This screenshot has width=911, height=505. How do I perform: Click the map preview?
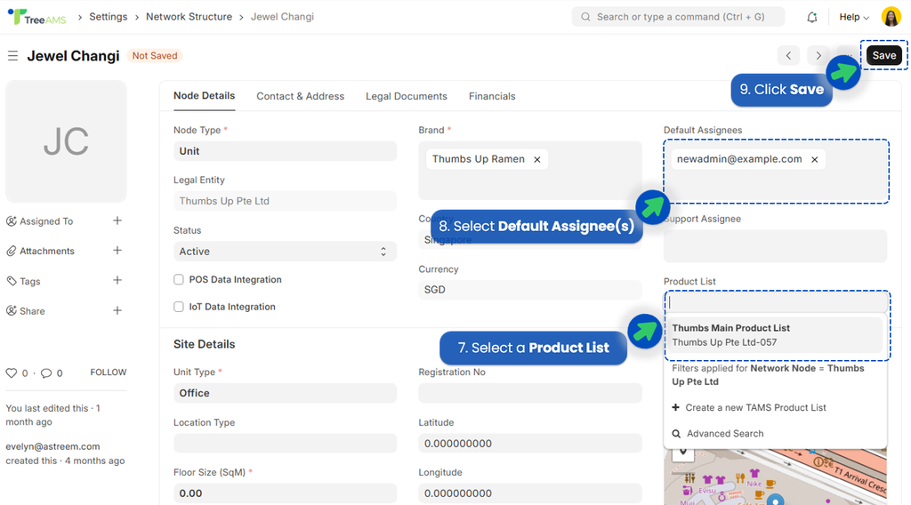(775, 477)
